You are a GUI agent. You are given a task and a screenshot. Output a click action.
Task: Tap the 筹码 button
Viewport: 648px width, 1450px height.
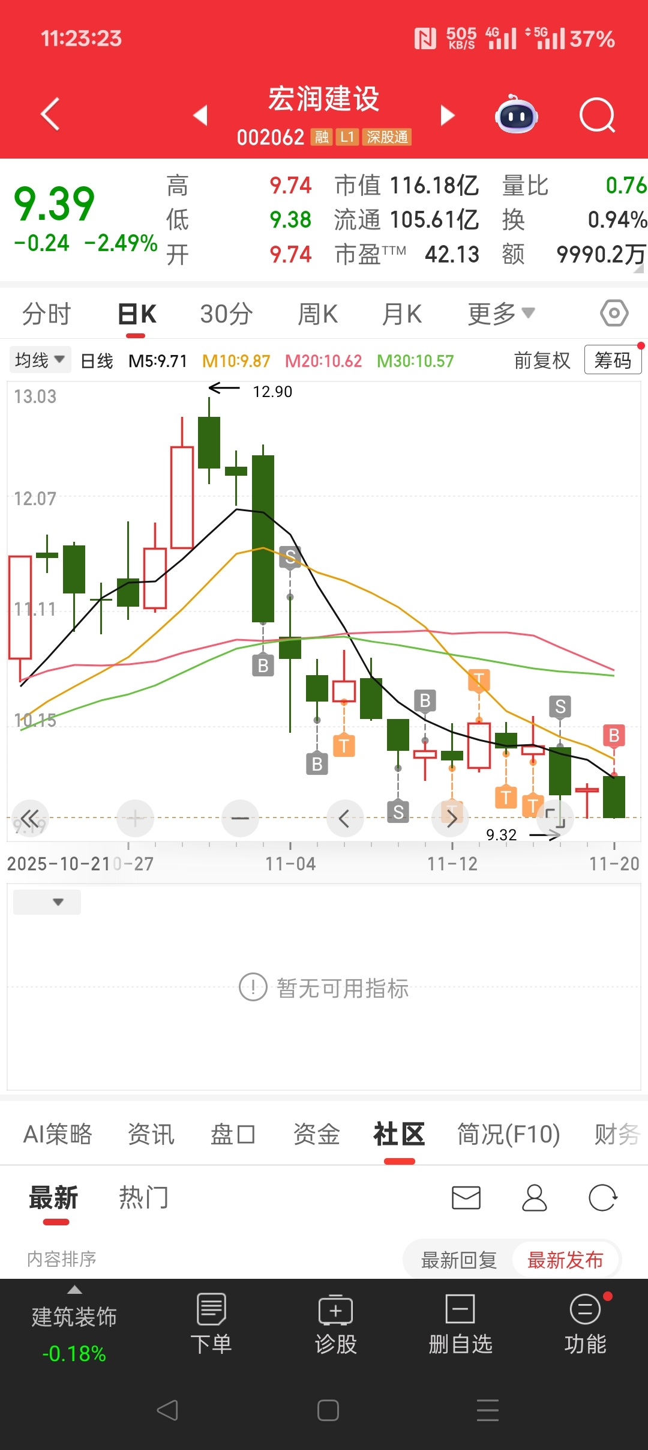[x=613, y=360]
